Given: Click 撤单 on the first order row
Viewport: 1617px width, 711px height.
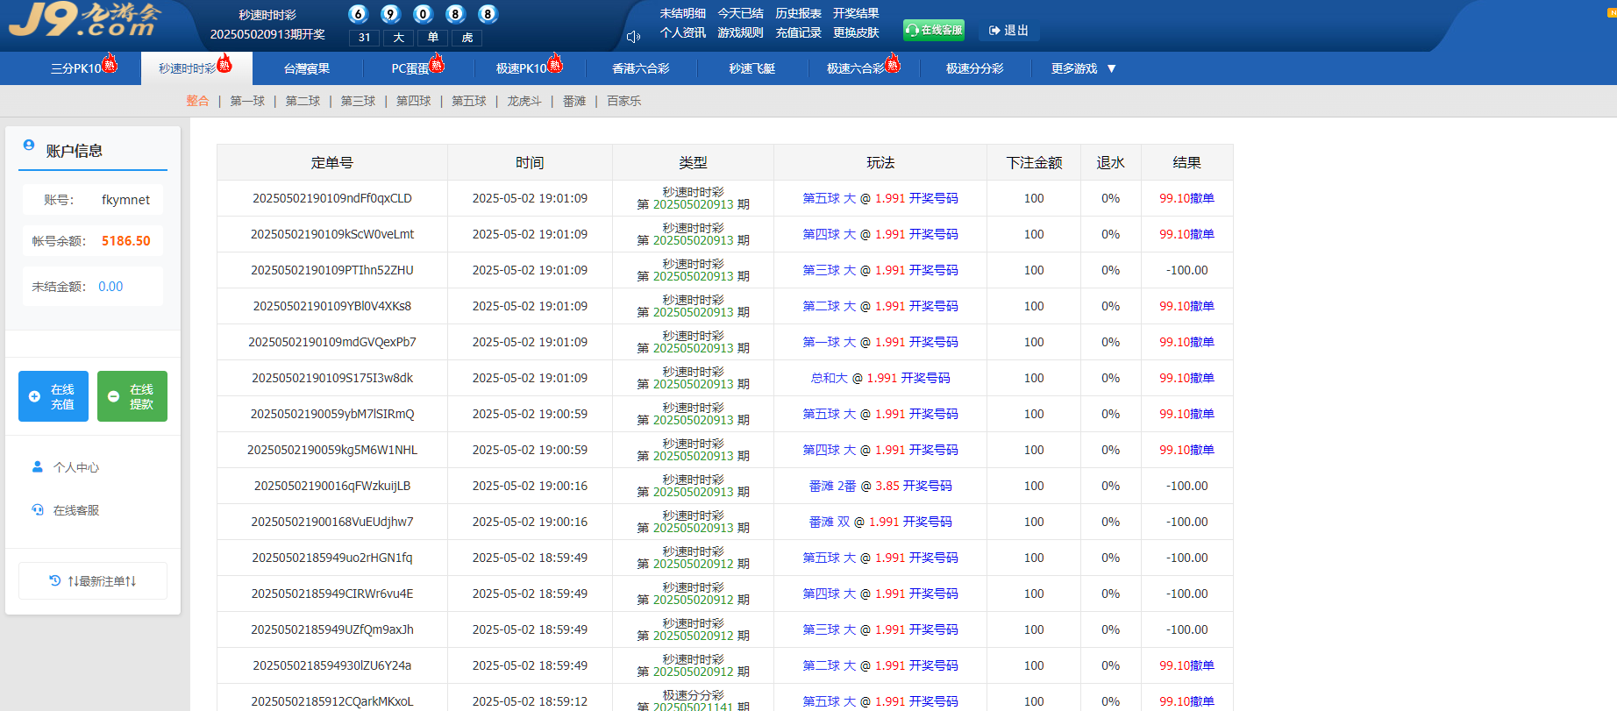Looking at the screenshot, I should (x=1202, y=198).
